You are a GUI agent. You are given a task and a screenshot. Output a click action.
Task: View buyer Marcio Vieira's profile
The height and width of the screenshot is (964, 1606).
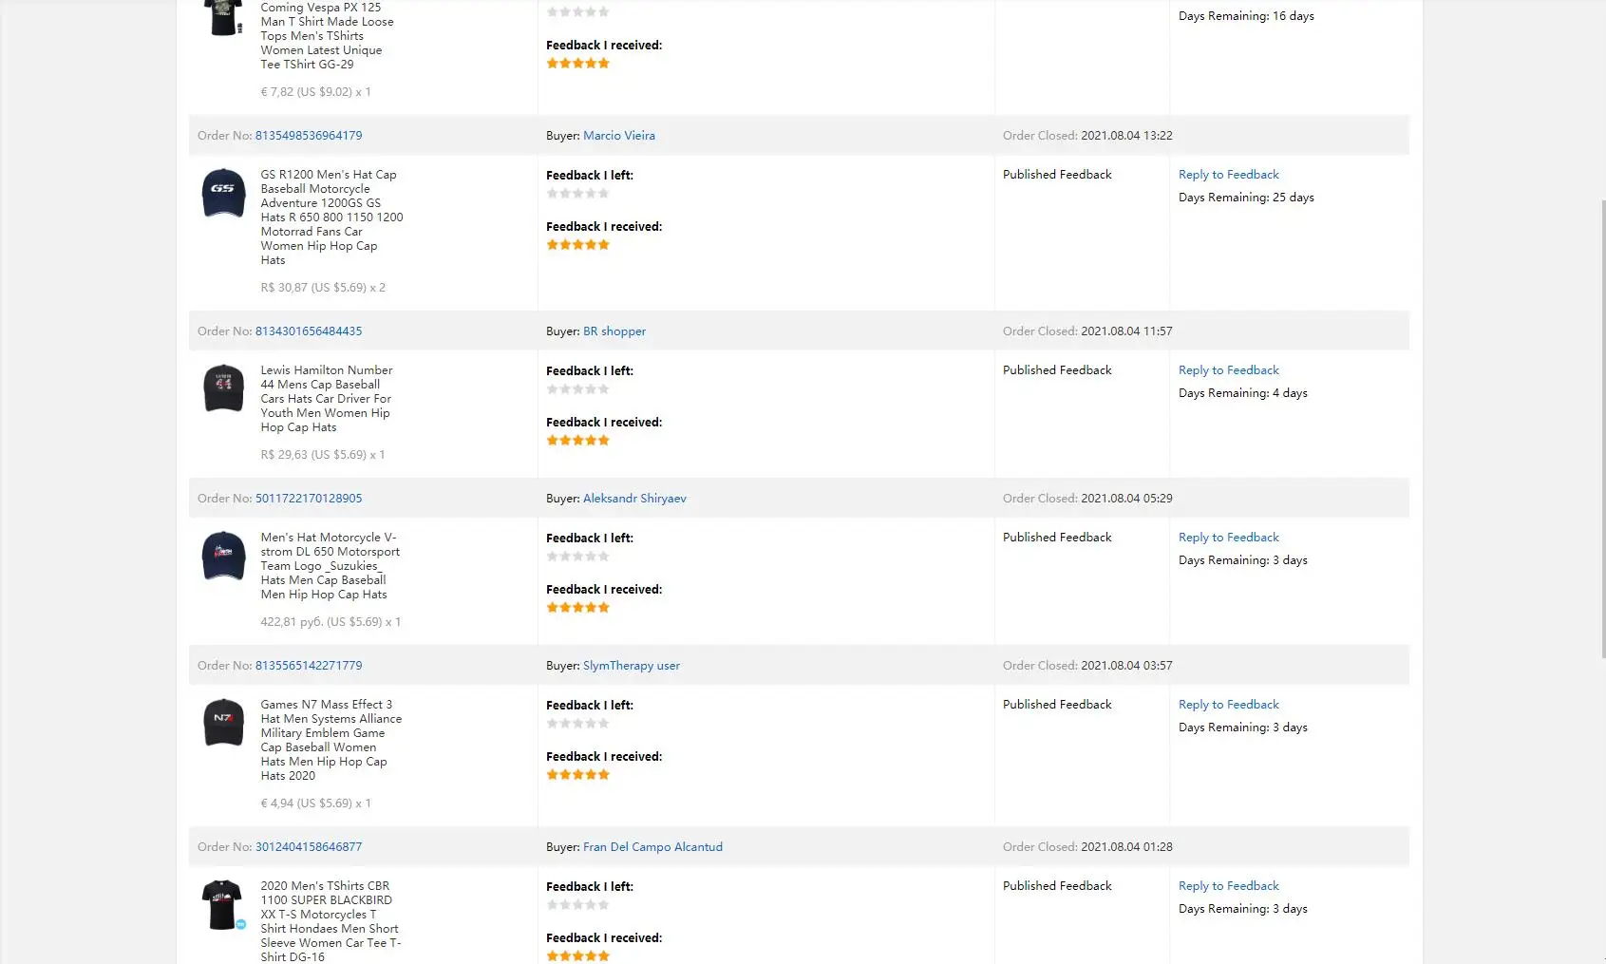click(x=619, y=136)
